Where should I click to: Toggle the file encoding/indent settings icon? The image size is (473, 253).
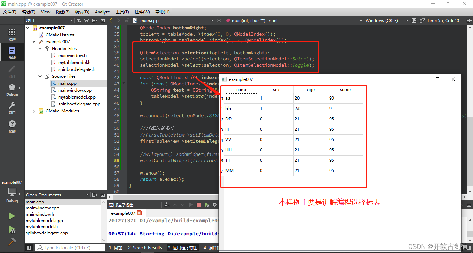(x=414, y=21)
